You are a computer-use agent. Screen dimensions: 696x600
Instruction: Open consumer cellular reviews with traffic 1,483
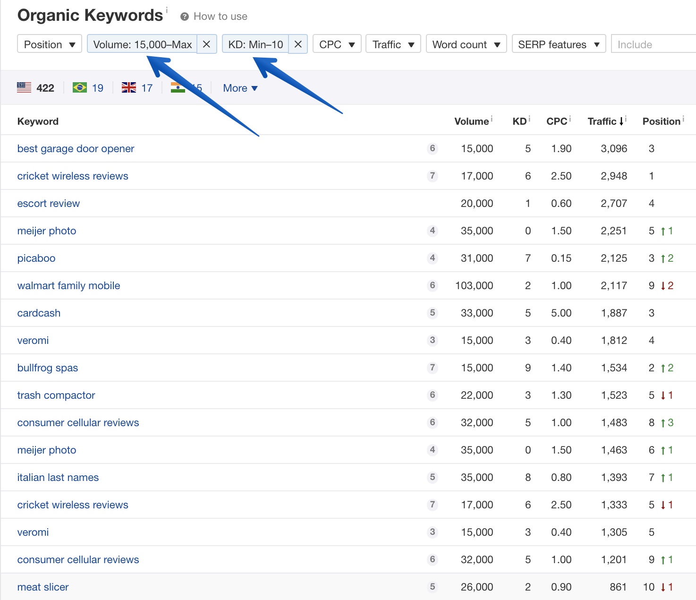[78, 423]
